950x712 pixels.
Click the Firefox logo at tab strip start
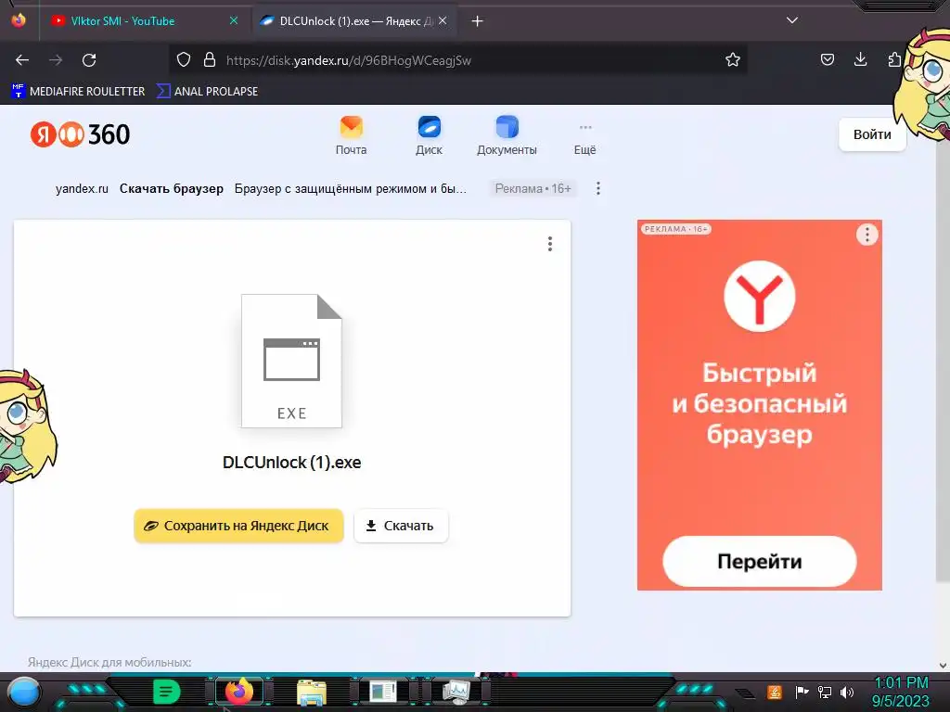(x=19, y=20)
